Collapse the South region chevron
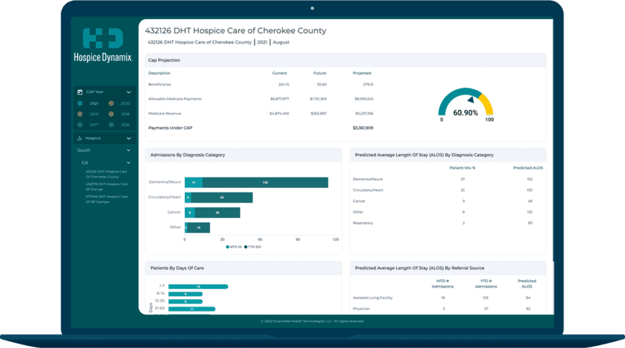This screenshot has height=348, width=625. coord(129,150)
